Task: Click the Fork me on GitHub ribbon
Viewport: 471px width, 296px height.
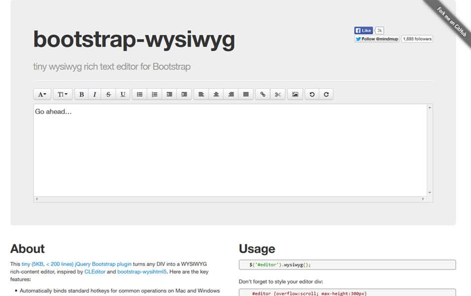Action: pyautogui.click(x=451, y=20)
